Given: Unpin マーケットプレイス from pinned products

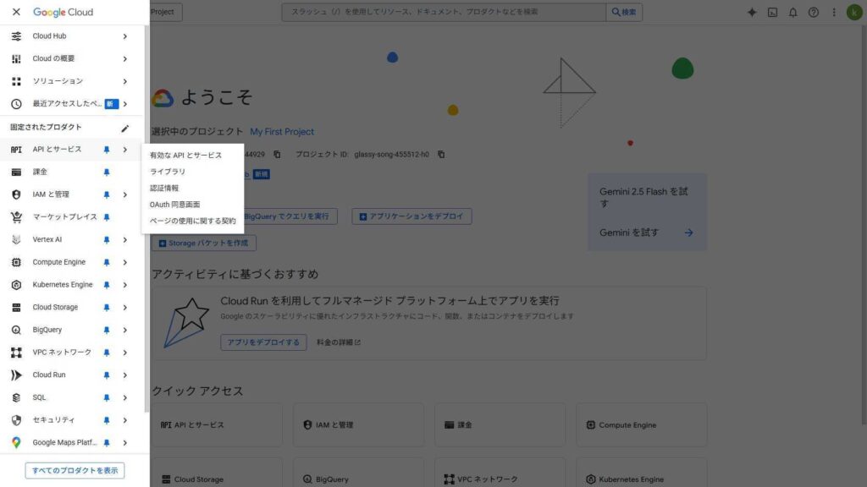Looking at the screenshot, I should pyautogui.click(x=106, y=217).
